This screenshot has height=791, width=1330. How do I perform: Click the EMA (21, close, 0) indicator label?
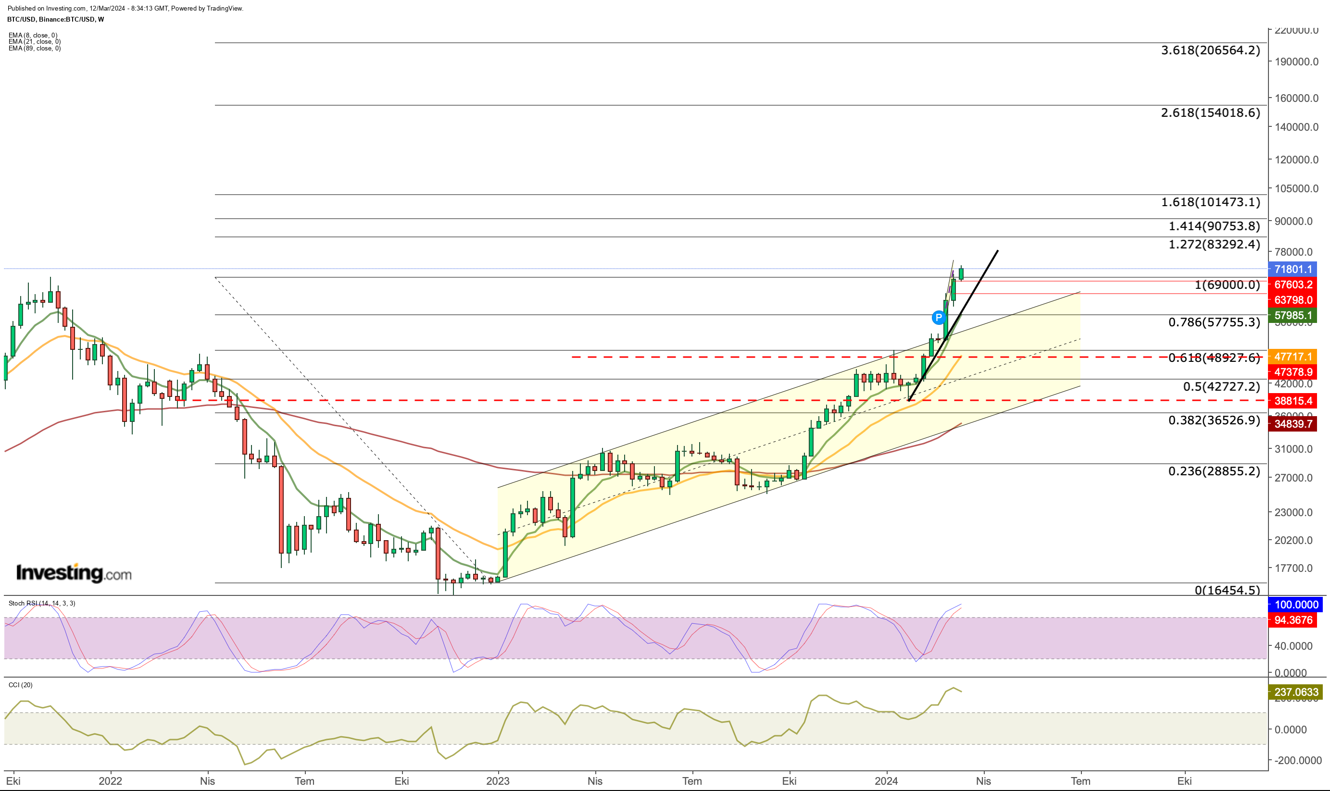click(35, 42)
